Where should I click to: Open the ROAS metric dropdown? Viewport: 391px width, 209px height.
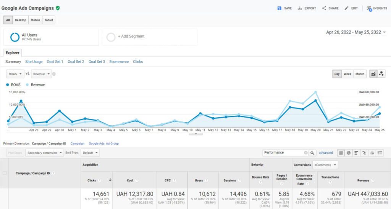click(x=15, y=74)
